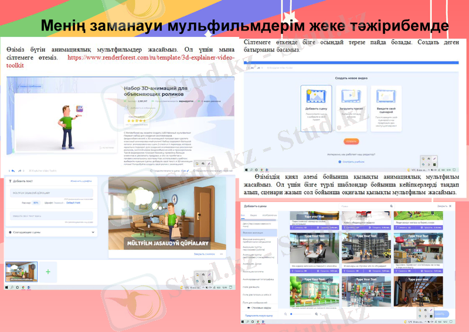Viewport: 469px width, 332px height.
Task: Select the highlighted Базовые анимации category
Action: coord(259,233)
